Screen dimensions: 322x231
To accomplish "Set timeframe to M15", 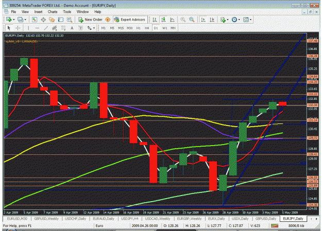I will coord(121,28).
